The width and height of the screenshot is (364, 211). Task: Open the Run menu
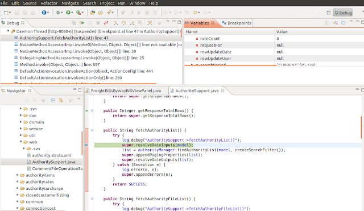(122, 3)
